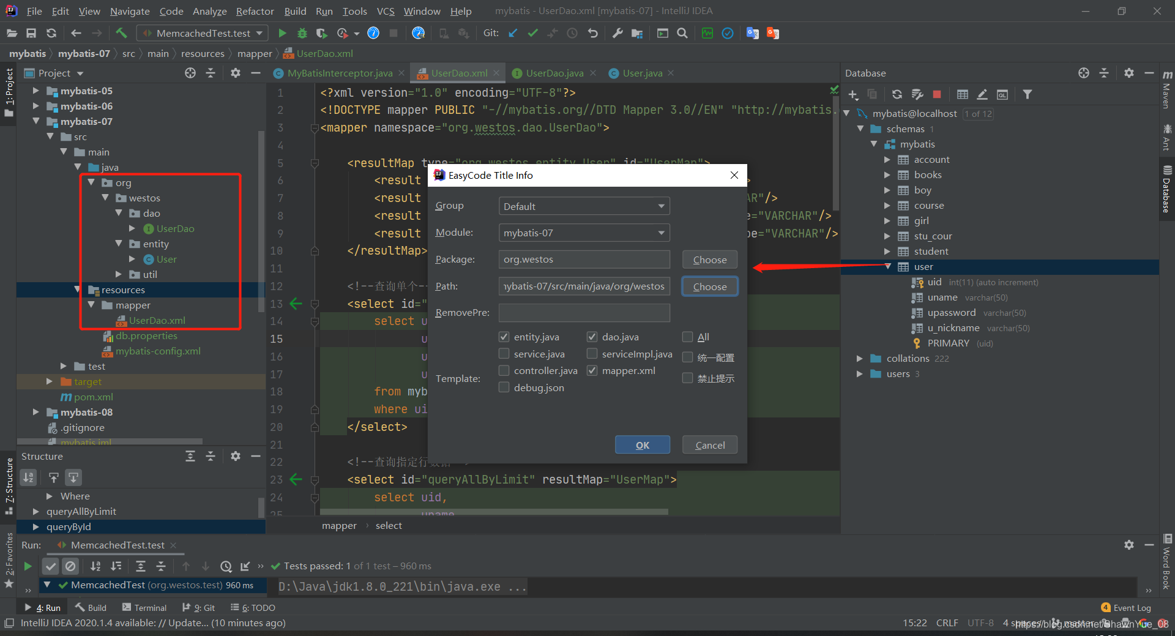Build project with the hammer icon

121,33
